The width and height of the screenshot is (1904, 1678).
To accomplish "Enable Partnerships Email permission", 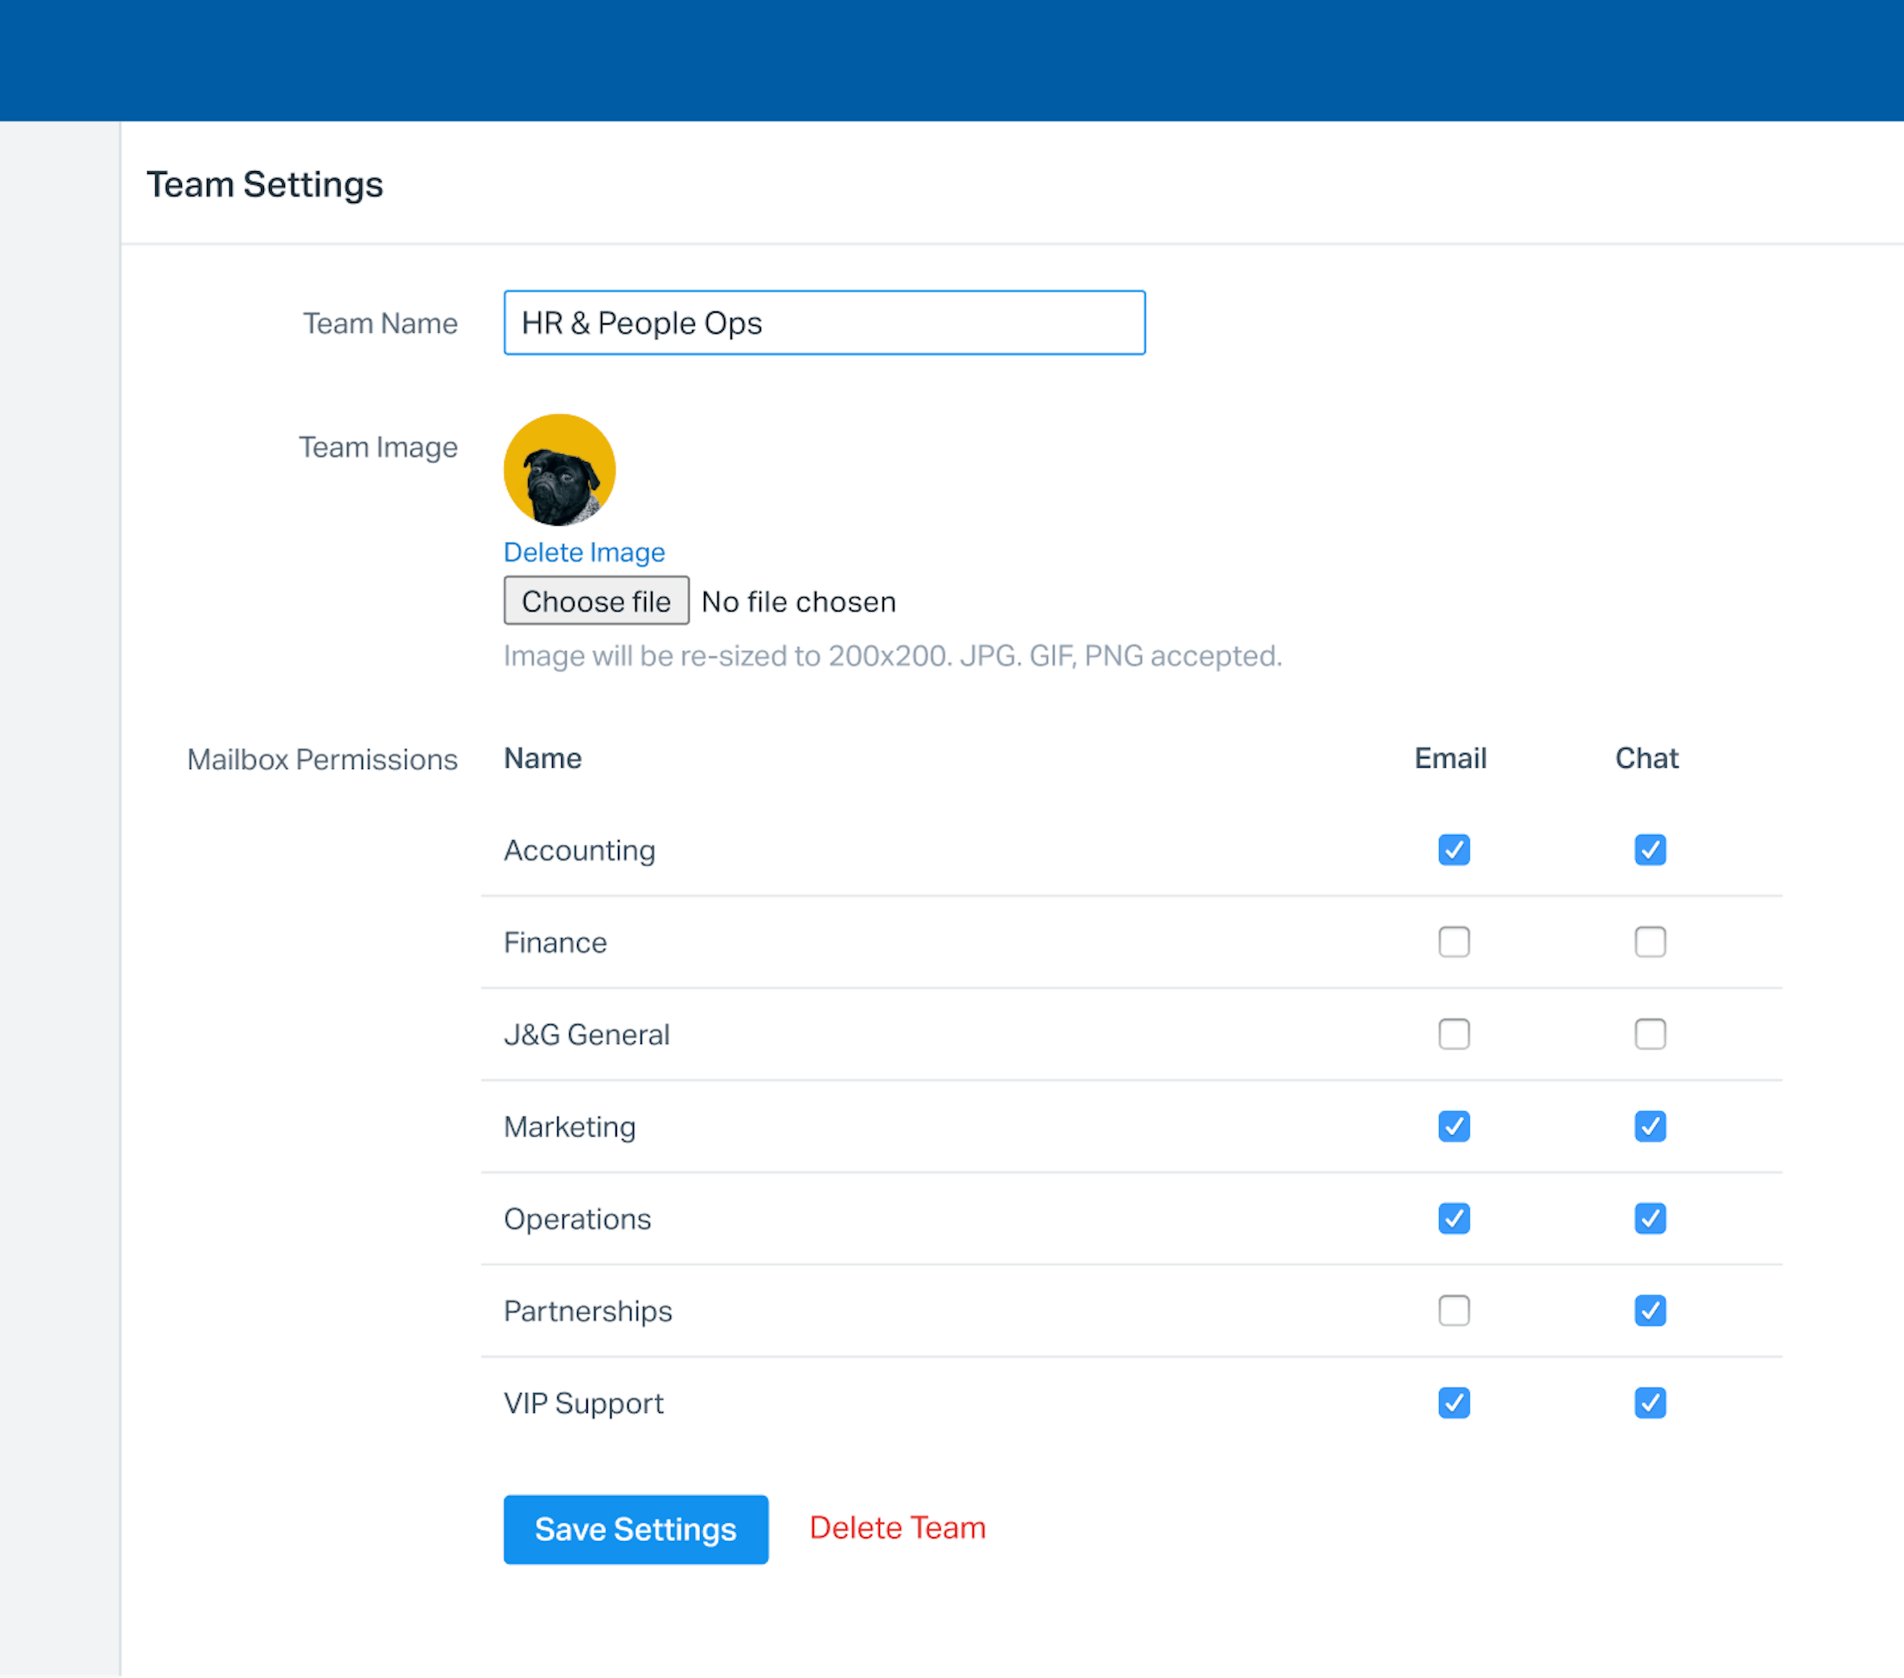I will pyautogui.click(x=1454, y=1311).
